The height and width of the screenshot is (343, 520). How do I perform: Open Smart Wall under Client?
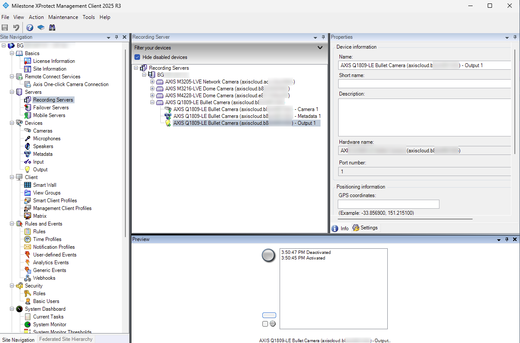[x=45, y=185]
